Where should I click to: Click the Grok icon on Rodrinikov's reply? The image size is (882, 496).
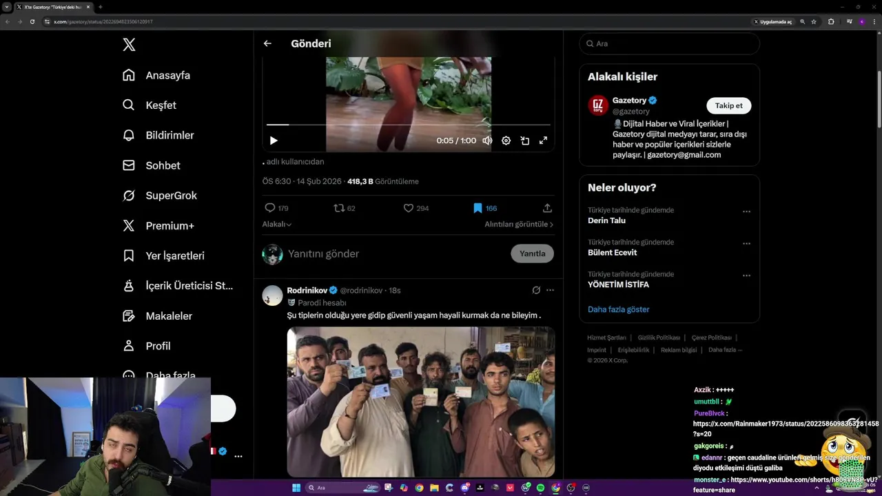pos(536,290)
